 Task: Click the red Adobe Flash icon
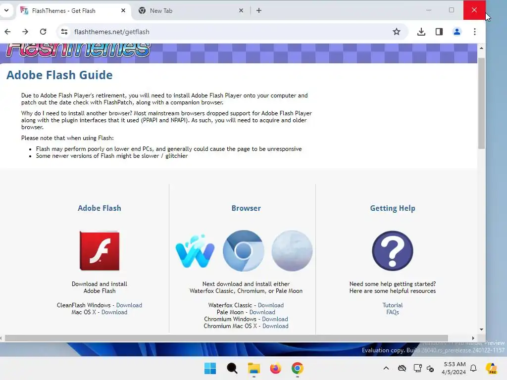point(100,251)
